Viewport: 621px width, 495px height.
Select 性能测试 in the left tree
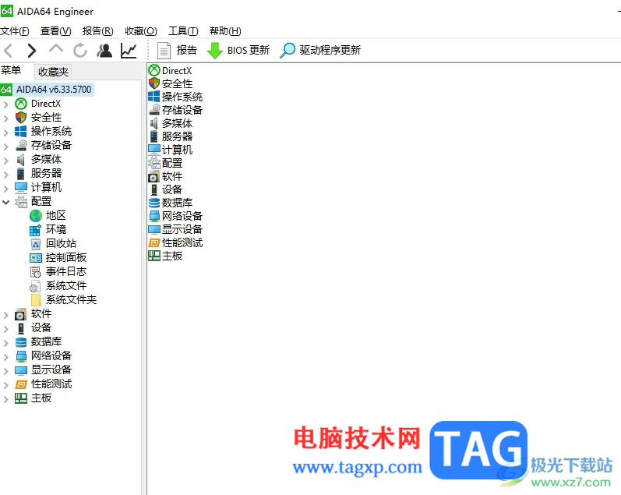click(x=51, y=384)
